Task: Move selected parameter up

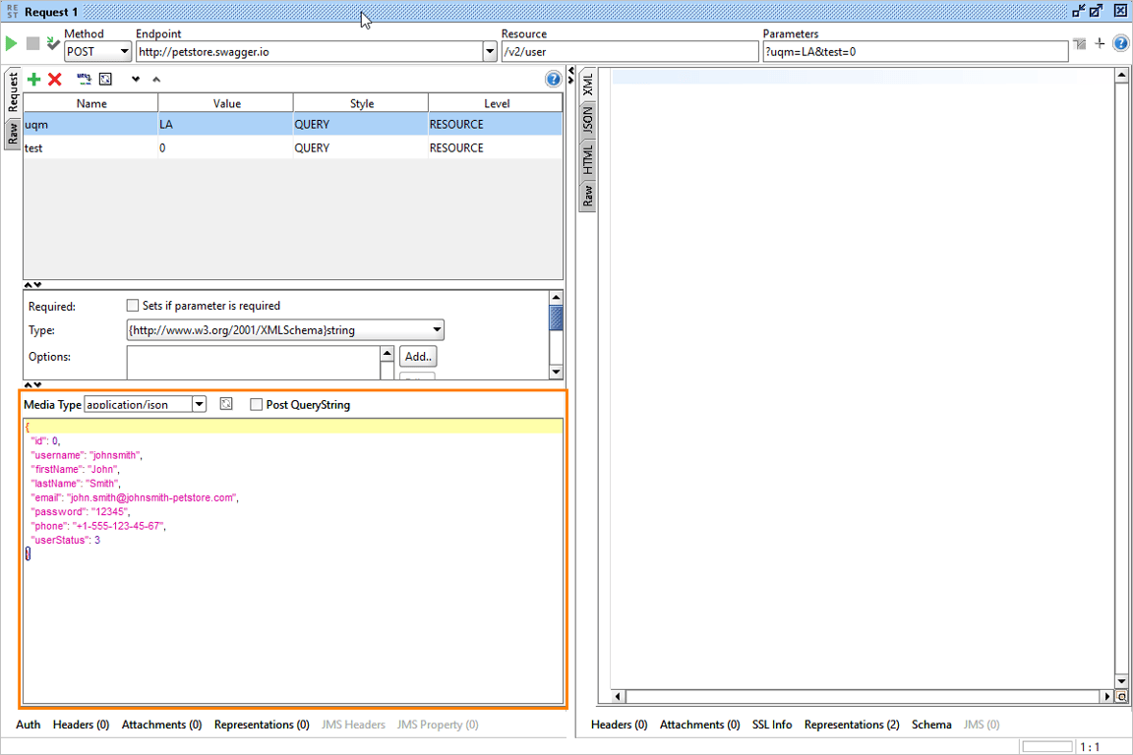Action: pos(156,79)
